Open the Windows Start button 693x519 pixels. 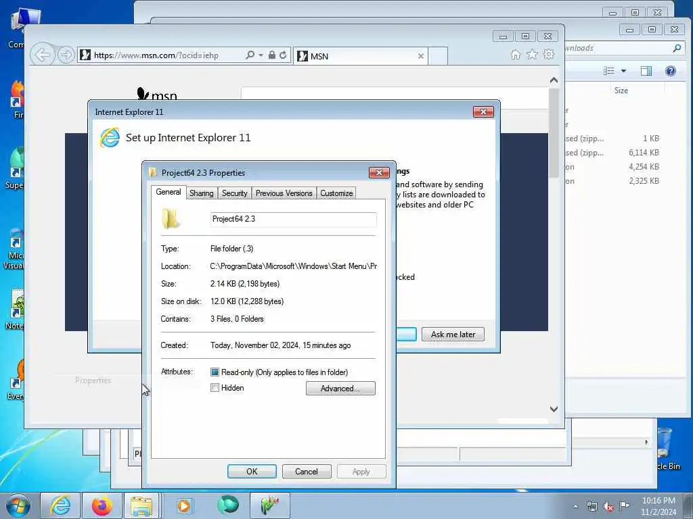pos(18,505)
